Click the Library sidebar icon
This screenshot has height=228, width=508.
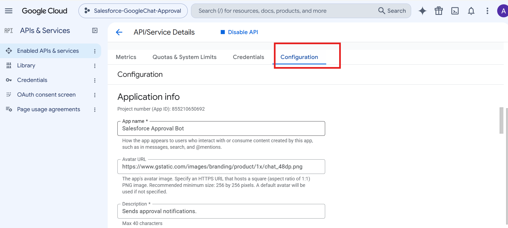(9, 65)
